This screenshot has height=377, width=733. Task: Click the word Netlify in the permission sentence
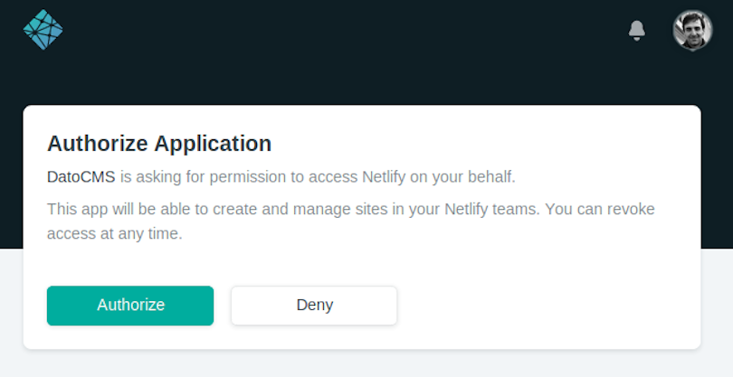point(384,177)
